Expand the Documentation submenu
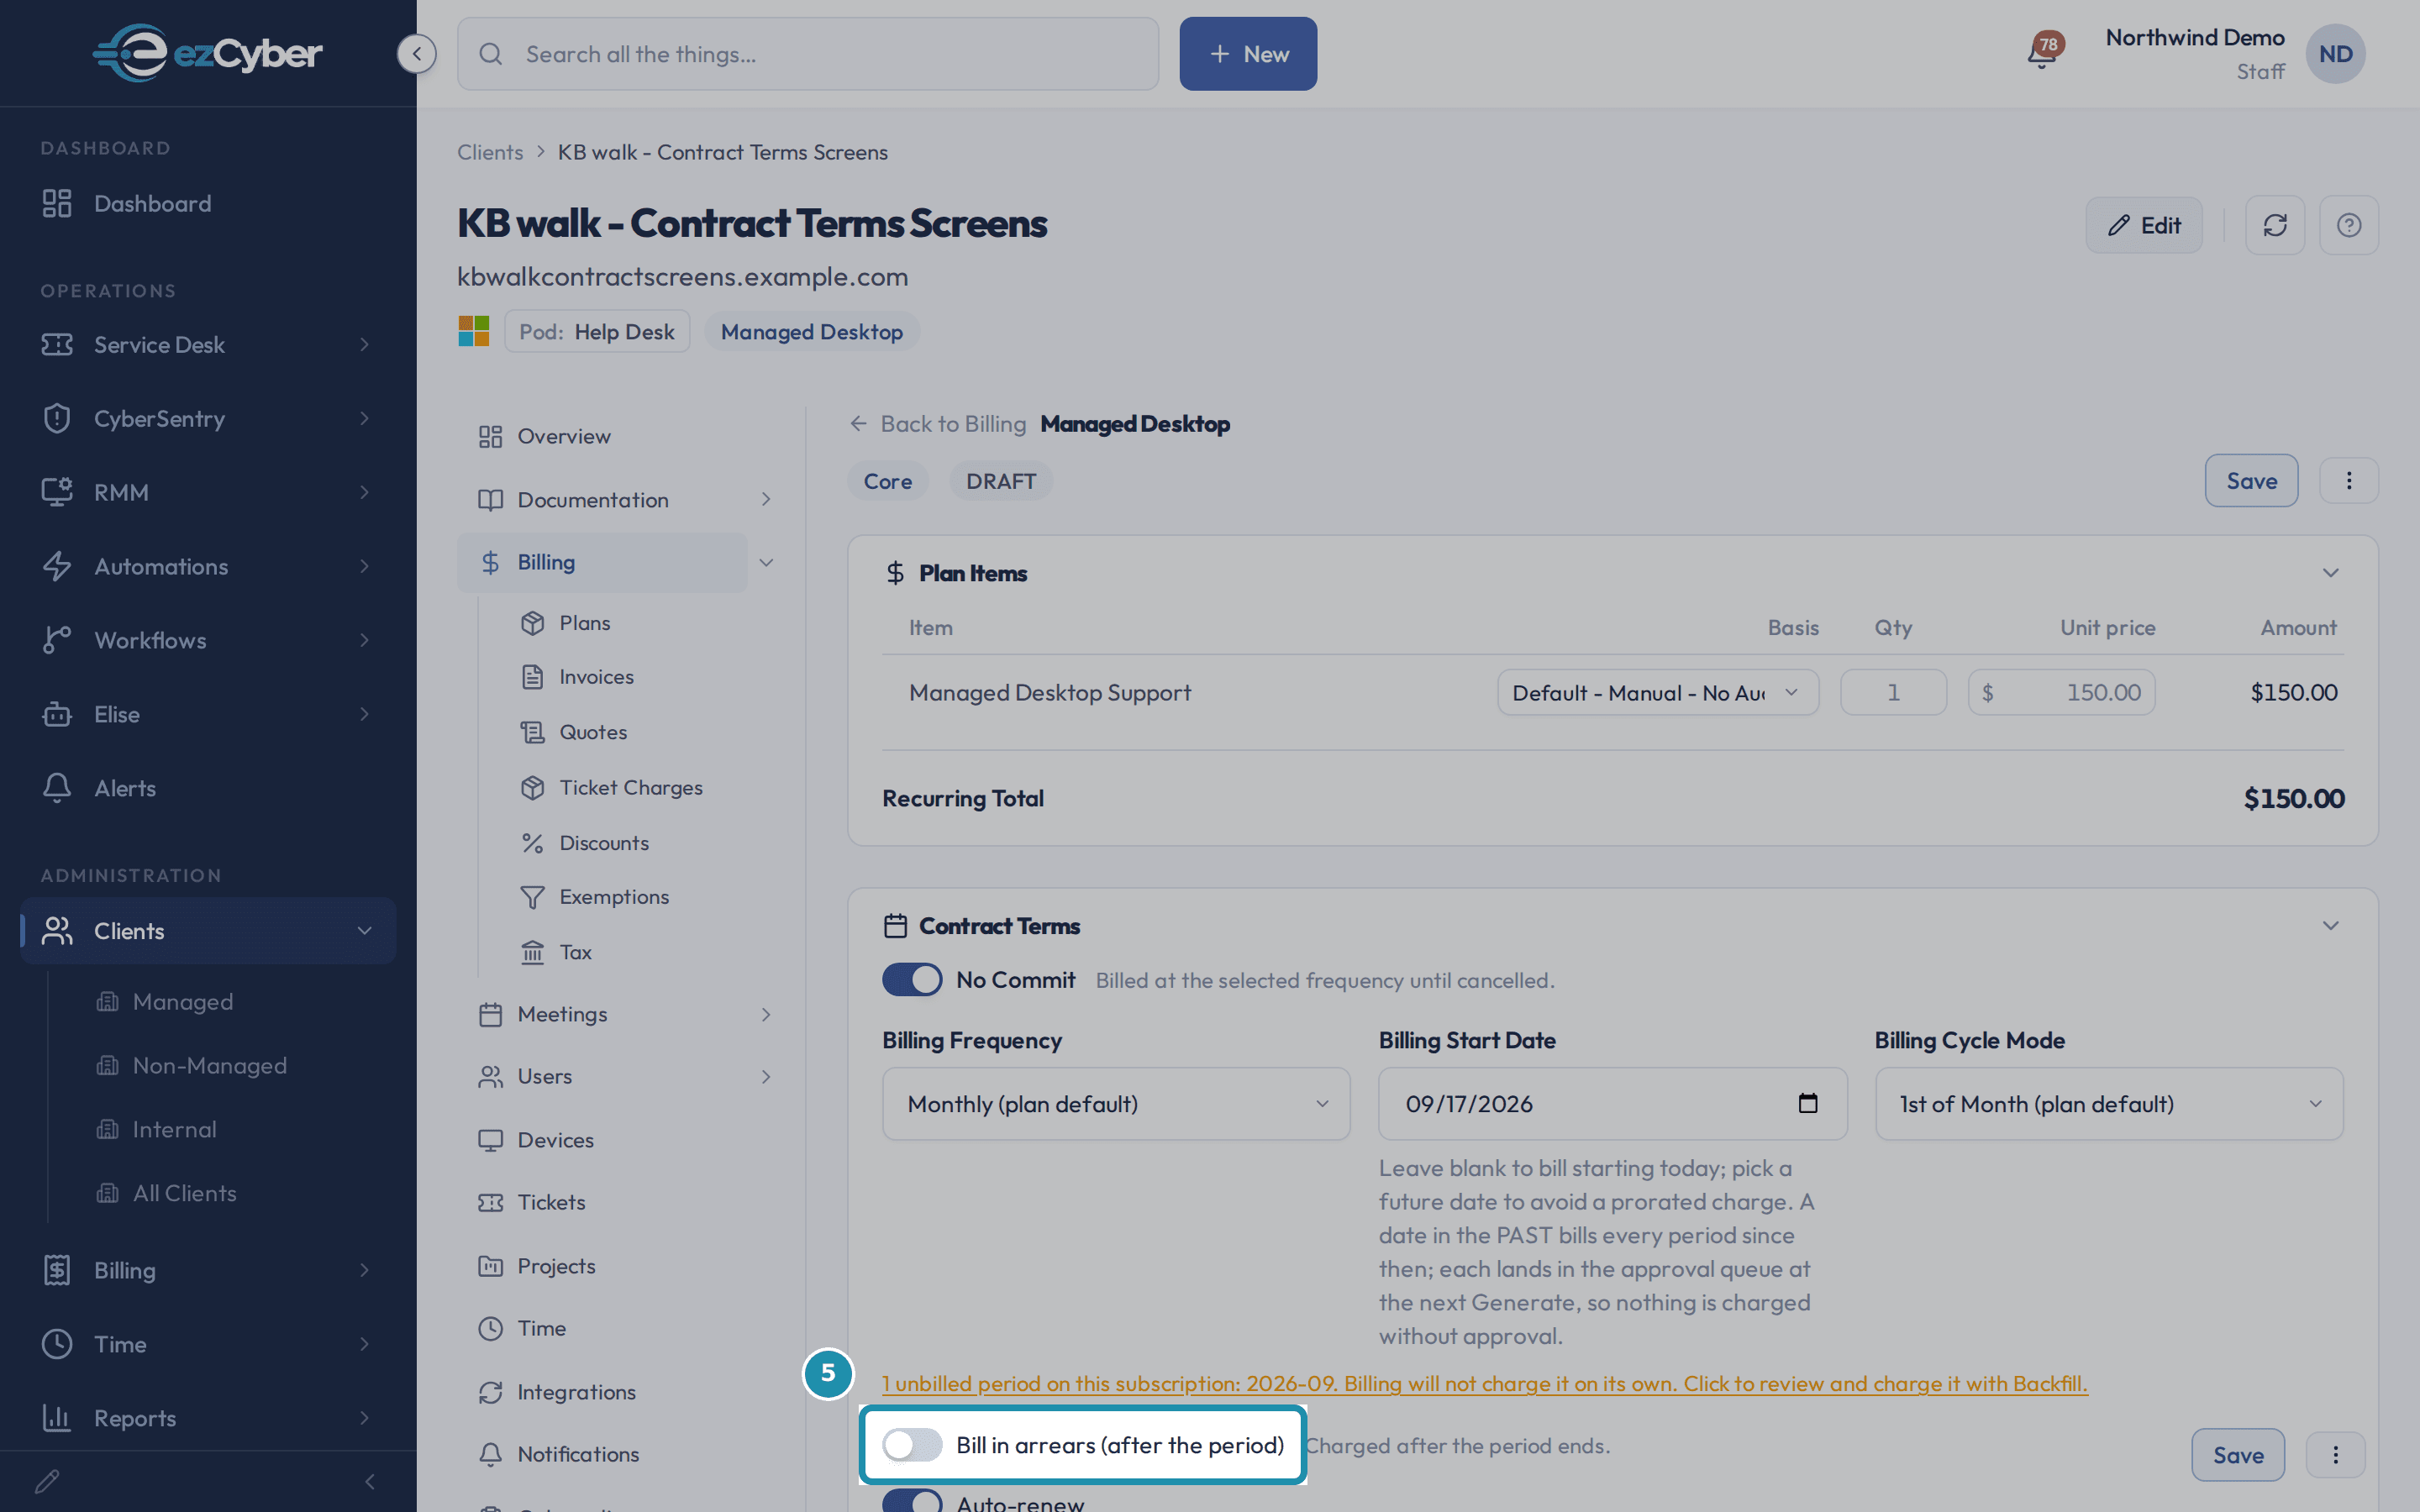The image size is (2420, 1512). (766, 499)
